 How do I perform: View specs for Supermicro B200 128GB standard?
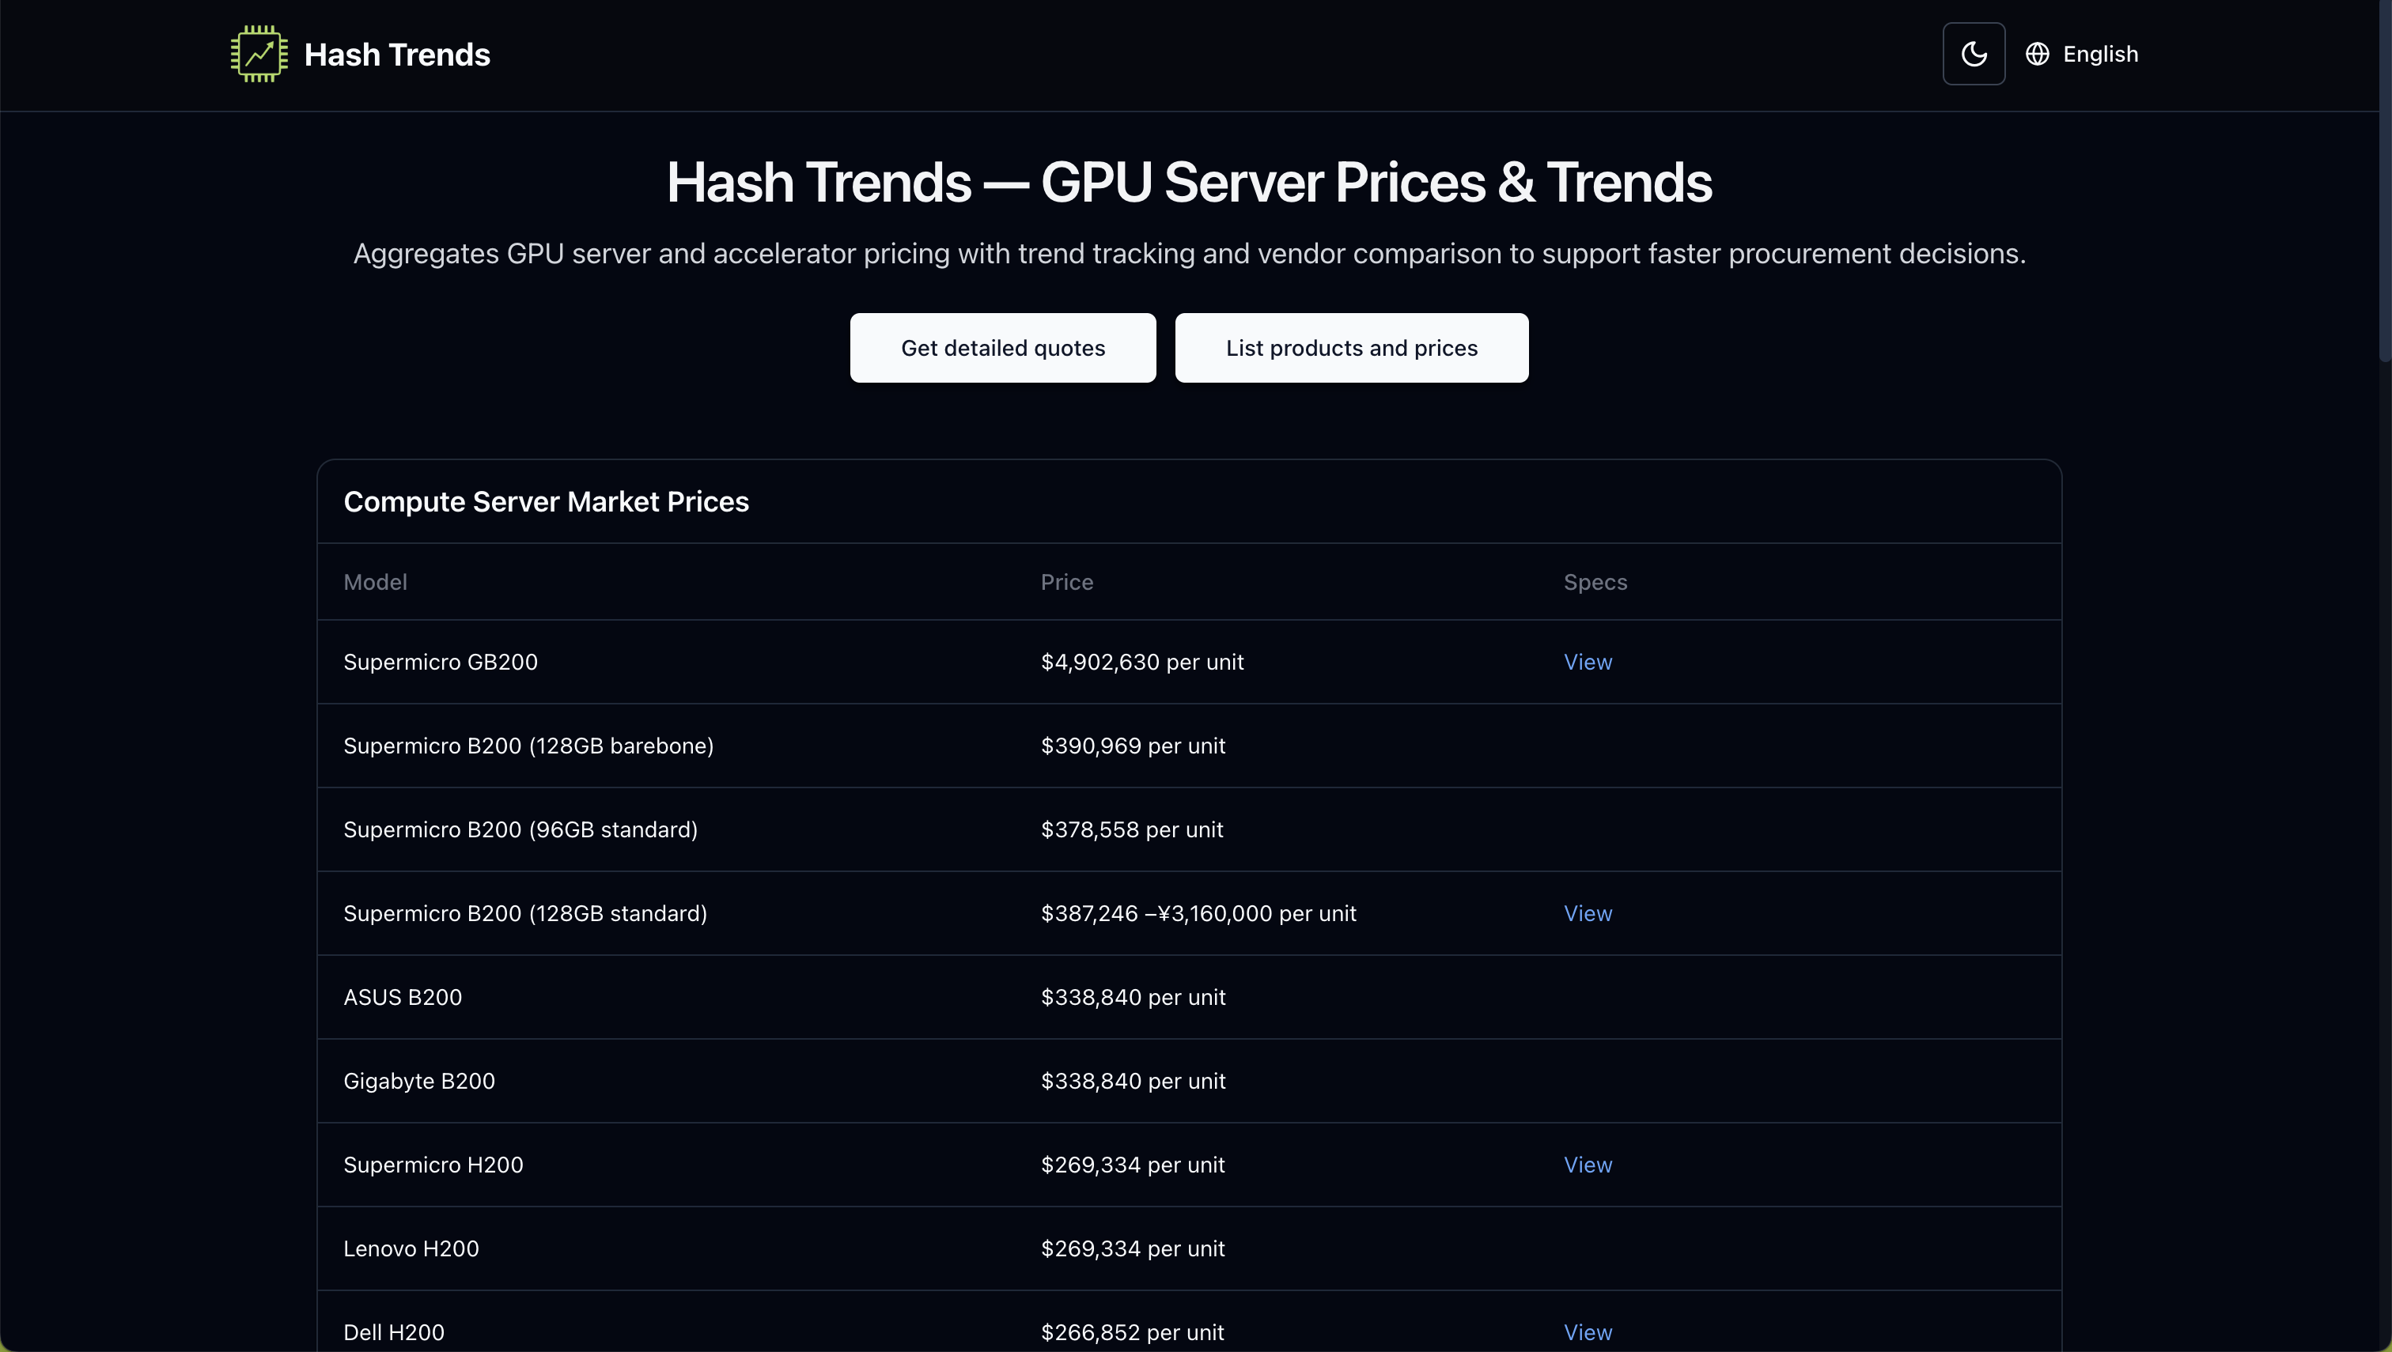tap(1587, 912)
